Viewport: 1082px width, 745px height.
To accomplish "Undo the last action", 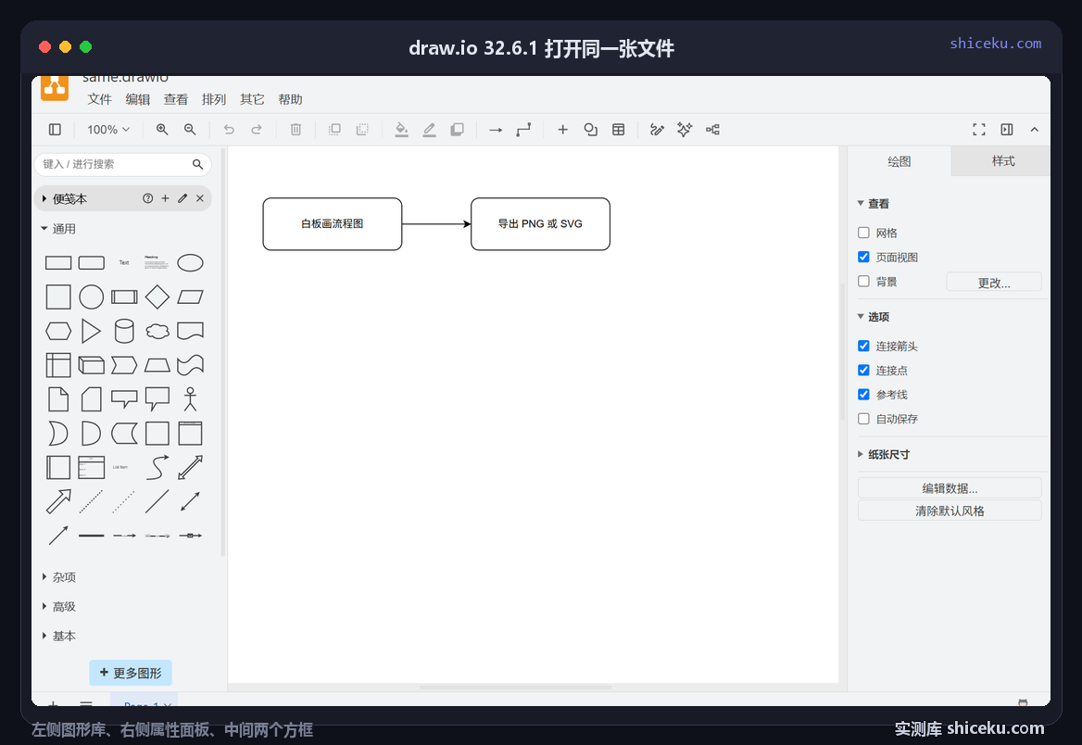I will (229, 130).
